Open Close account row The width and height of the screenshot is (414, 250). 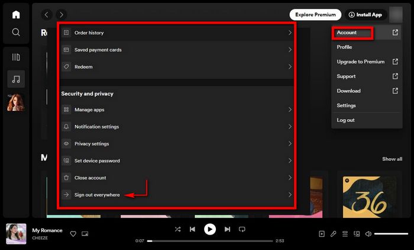[x=177, y=178]
